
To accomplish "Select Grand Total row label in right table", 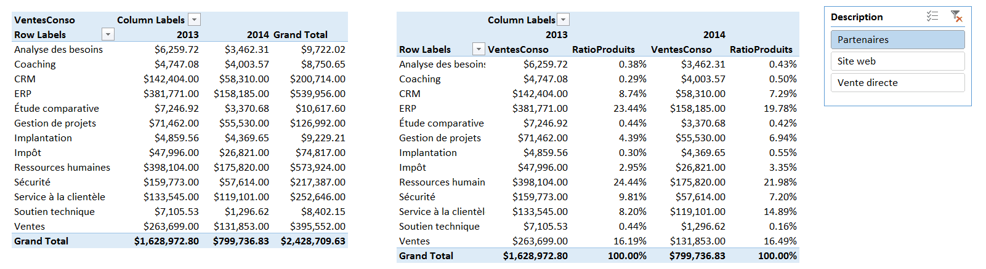I will (x=426, y=255).
